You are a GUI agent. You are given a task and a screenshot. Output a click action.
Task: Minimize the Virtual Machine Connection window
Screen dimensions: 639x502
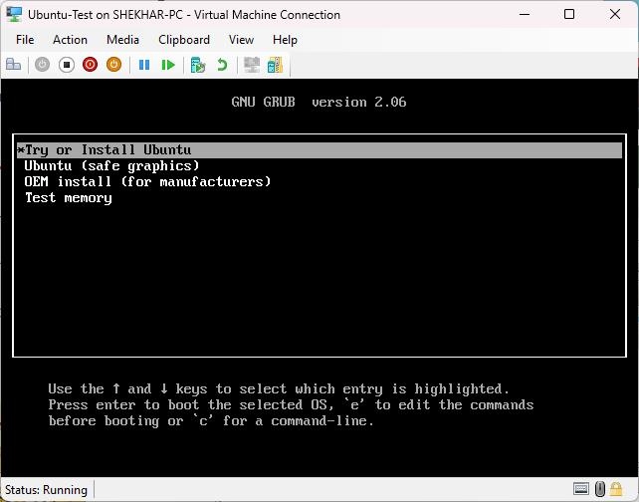525,14
